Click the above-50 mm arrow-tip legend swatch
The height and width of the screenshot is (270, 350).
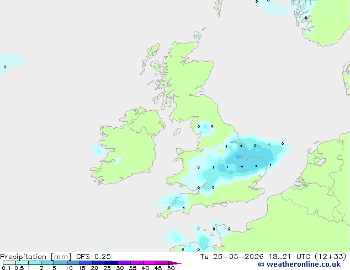(175, 263)
